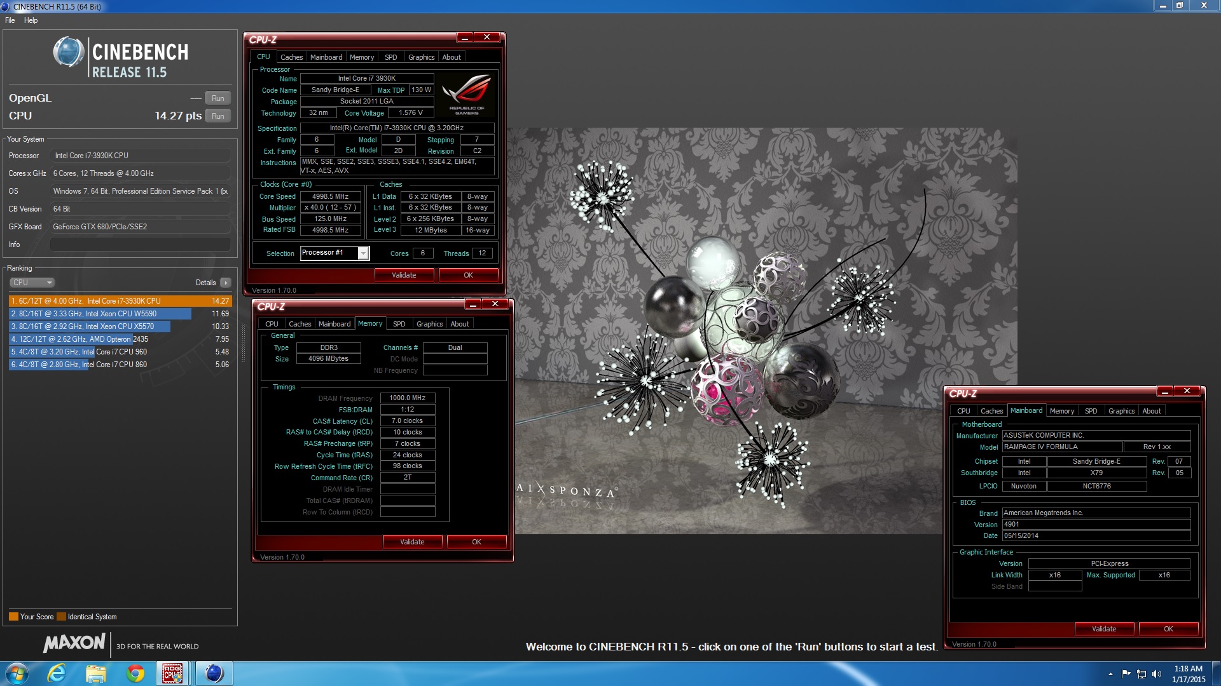The image size is (1221, 686).
Task: Click the Core Voltage value '1.576 V'
Action: (411, 113)
